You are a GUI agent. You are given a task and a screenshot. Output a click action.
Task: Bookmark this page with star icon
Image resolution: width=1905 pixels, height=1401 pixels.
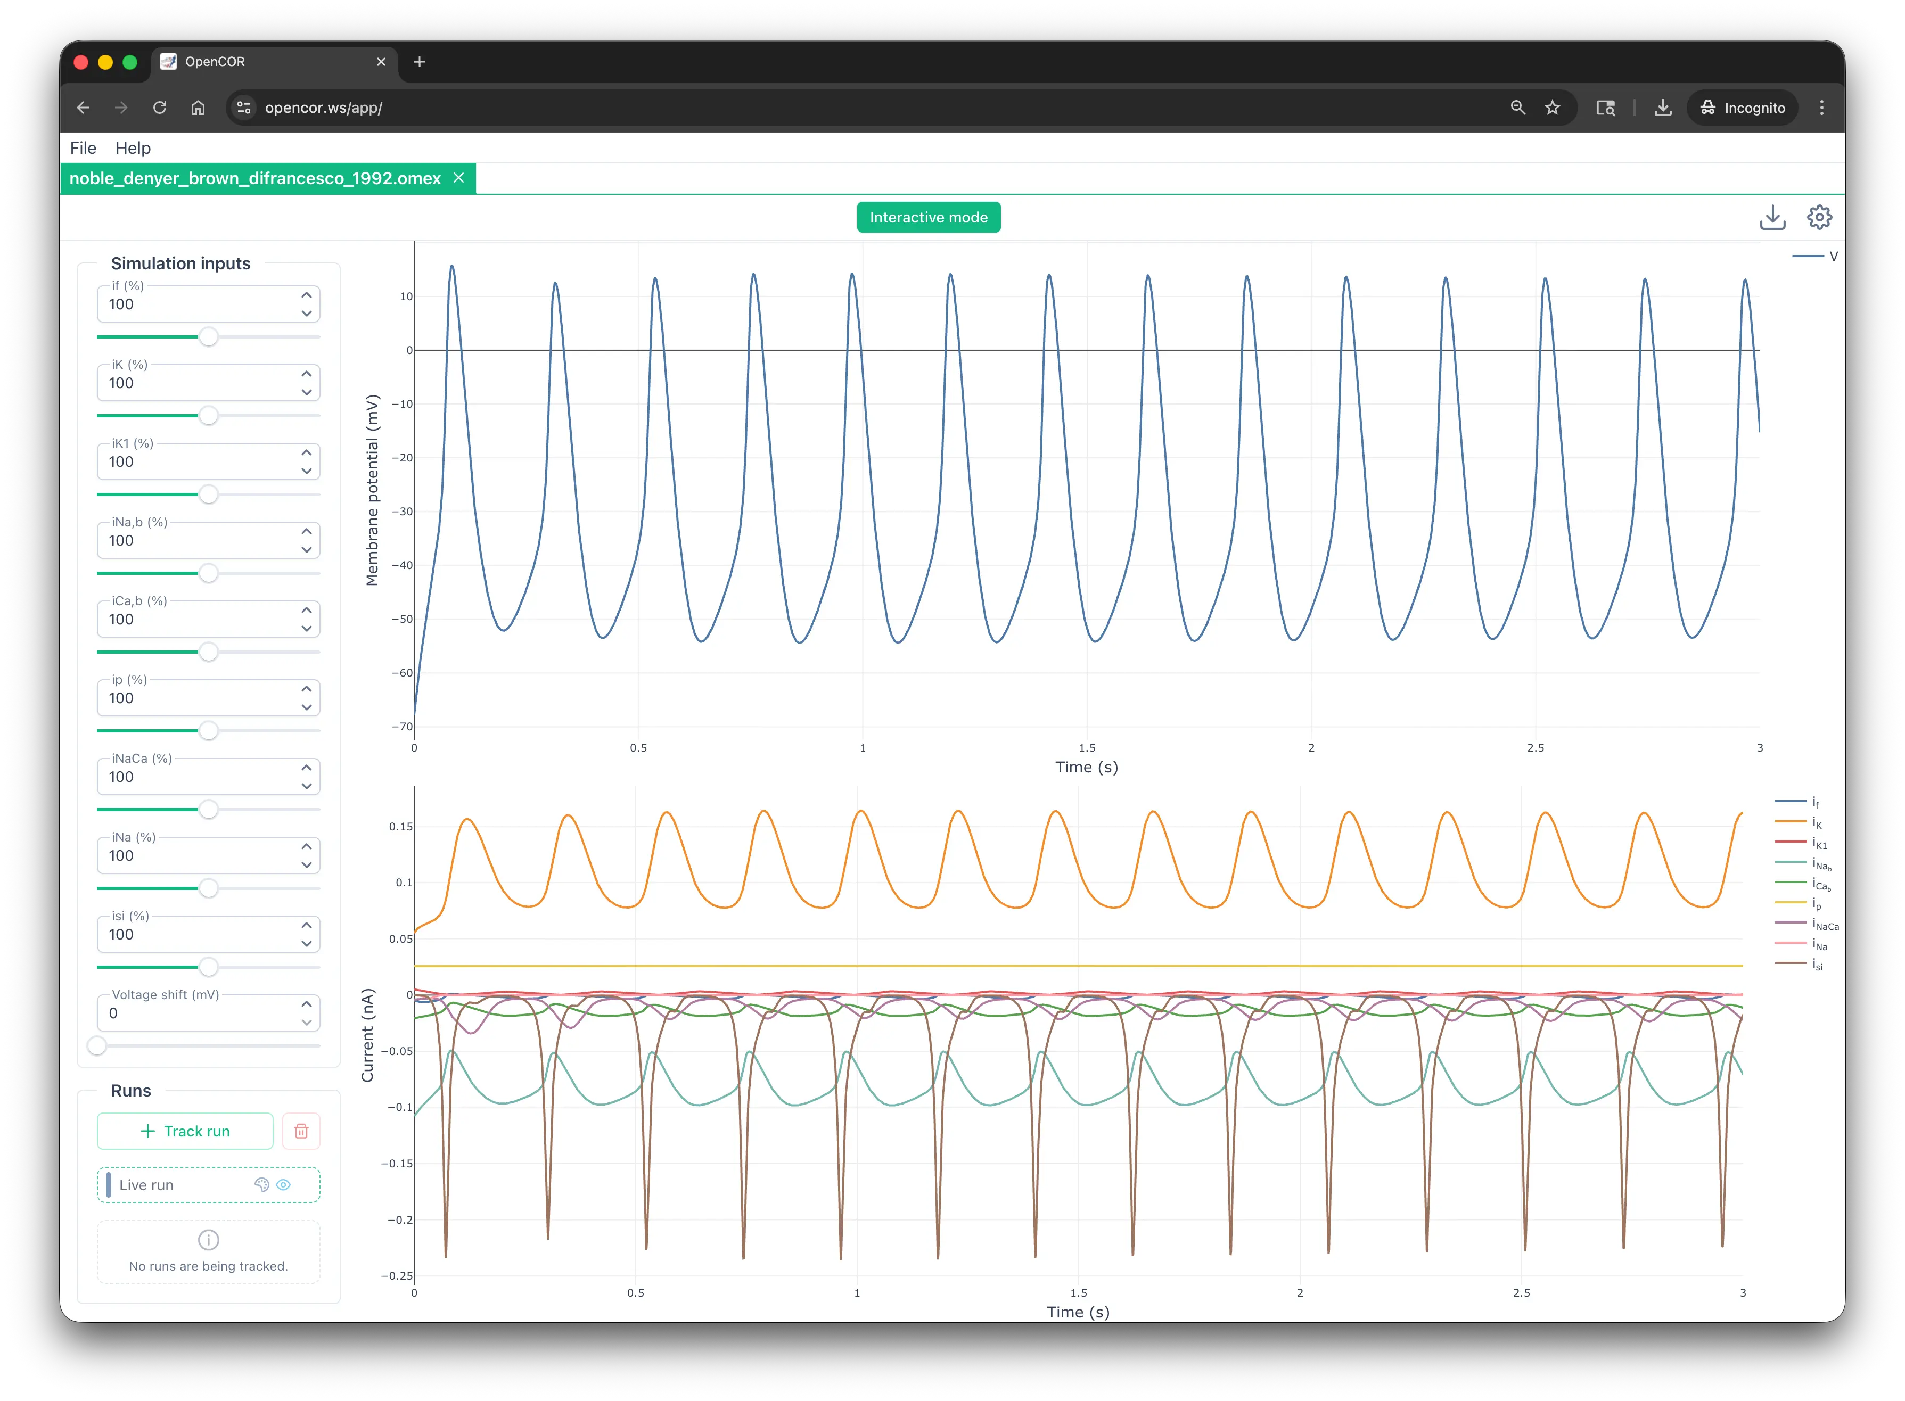(1552, 108)
